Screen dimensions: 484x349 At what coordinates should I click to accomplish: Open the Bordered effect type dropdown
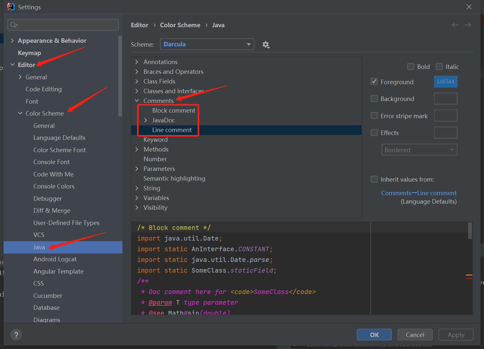419,150
